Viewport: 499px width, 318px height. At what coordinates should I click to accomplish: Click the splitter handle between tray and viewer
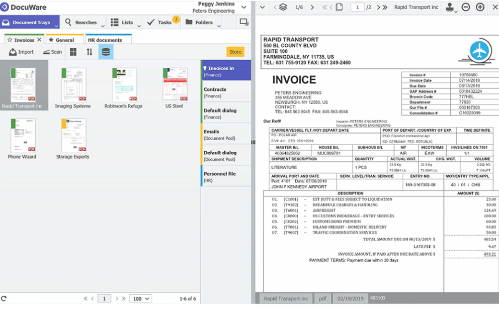point(253,142)
